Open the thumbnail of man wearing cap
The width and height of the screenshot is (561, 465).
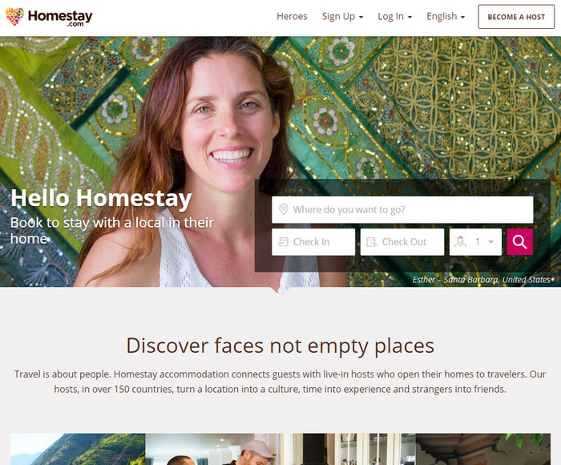212,449
